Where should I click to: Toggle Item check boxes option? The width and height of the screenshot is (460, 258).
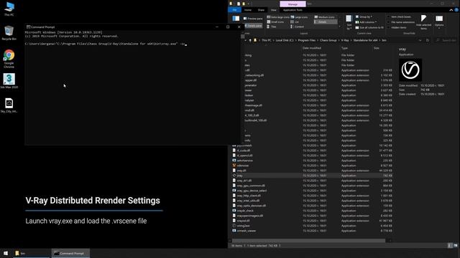coord(400,17)
